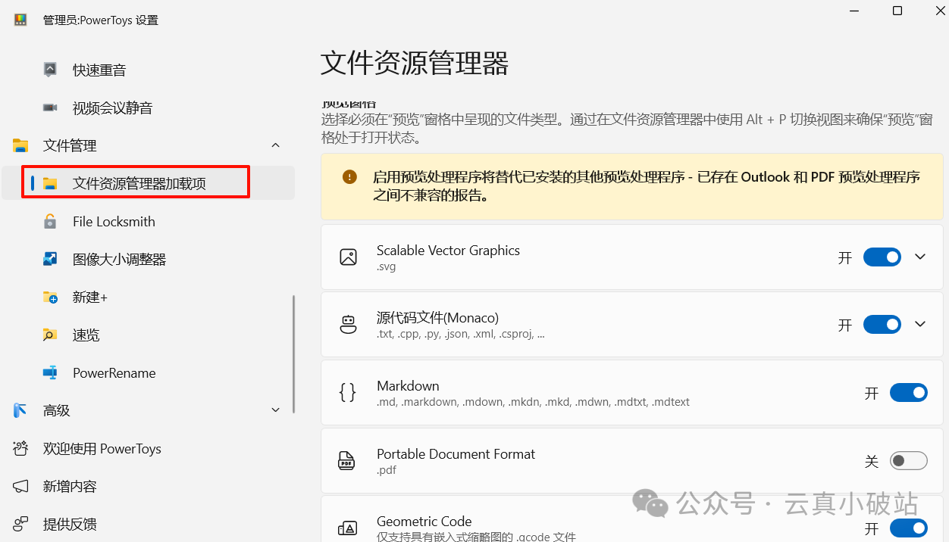This screenshot has height=542, width=949.
Task: Click the 源代码文件(Monaco) robot icon
Action: point(348,325)
